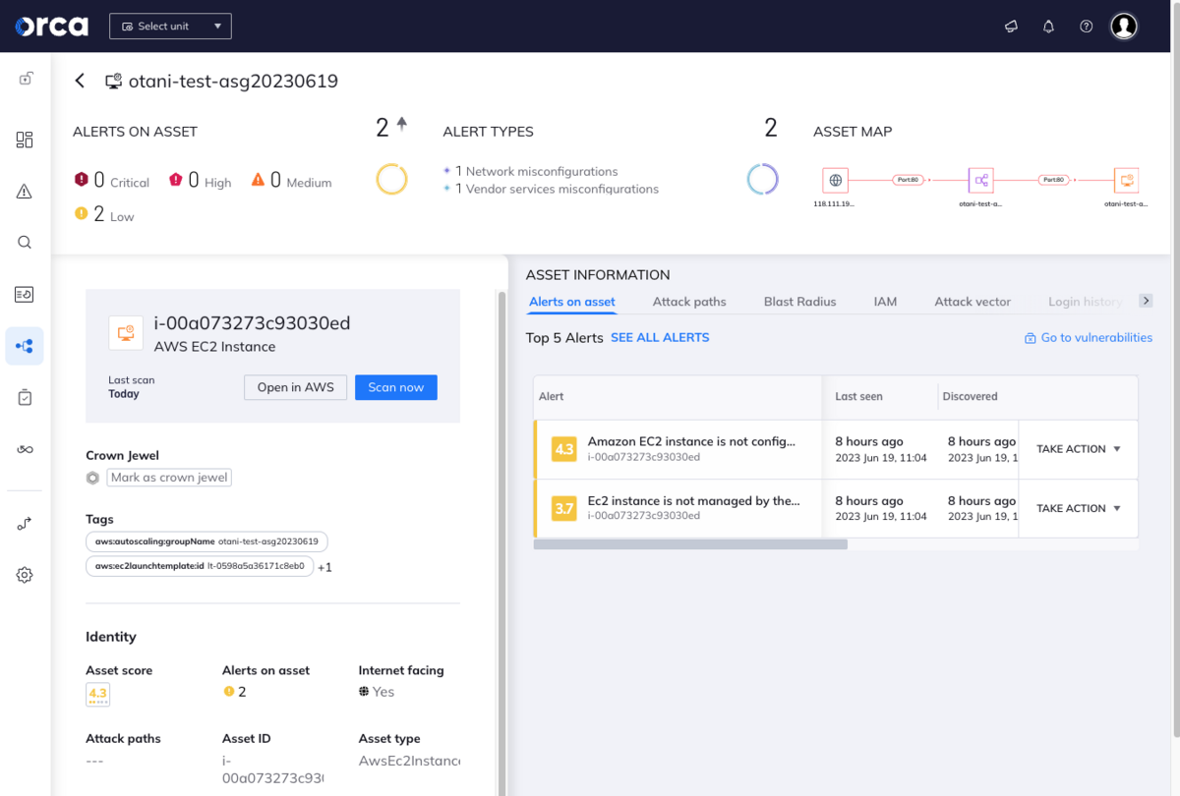Mark asset as crown jewel

point(169,478)
